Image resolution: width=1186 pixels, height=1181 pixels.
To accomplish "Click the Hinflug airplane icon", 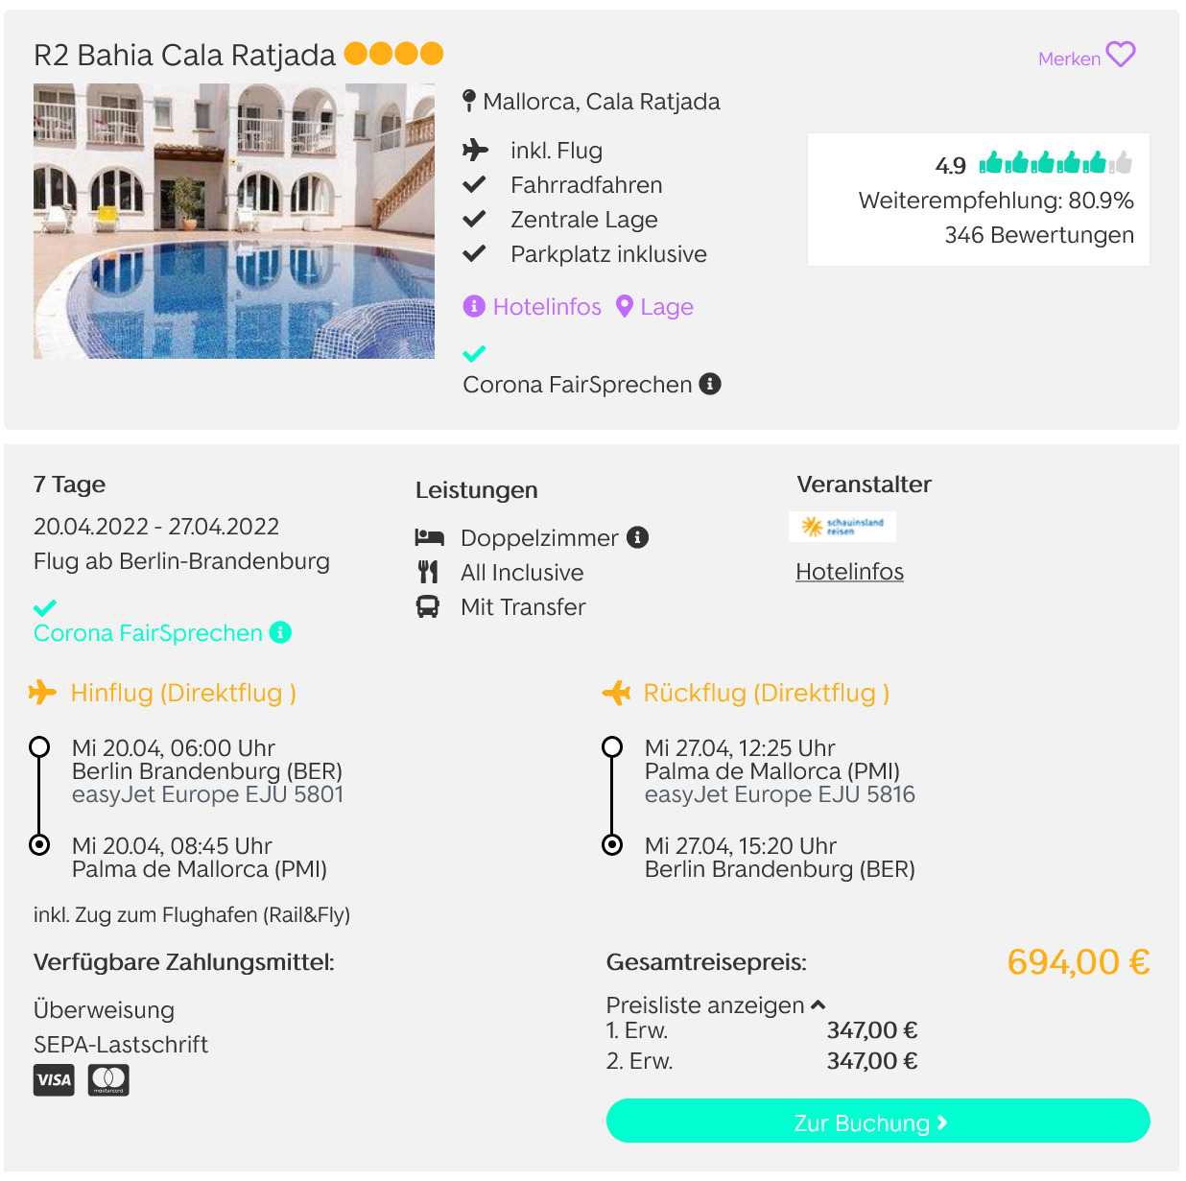I will (x=42, y=692).
